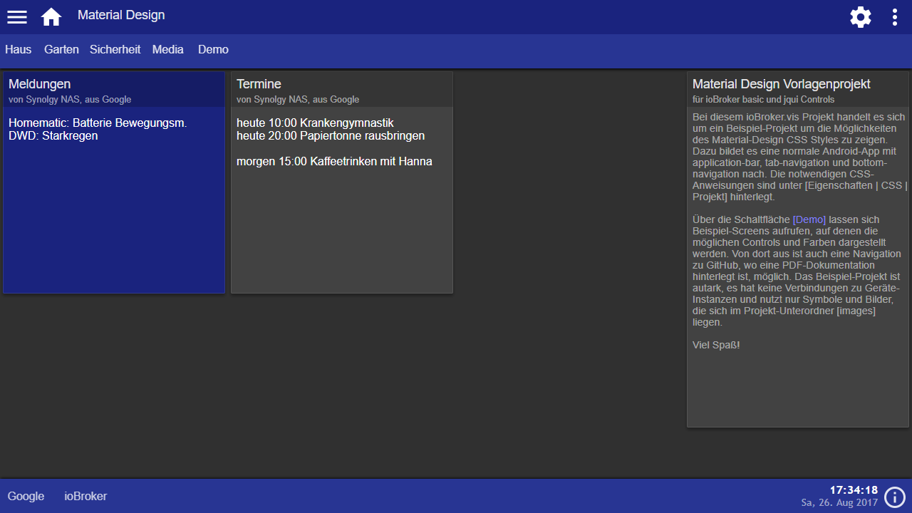Go to the Media tab
912x513 pixels.
(x=168, y=50)
